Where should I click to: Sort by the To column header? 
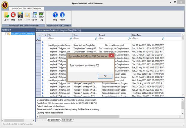[60, 35]
